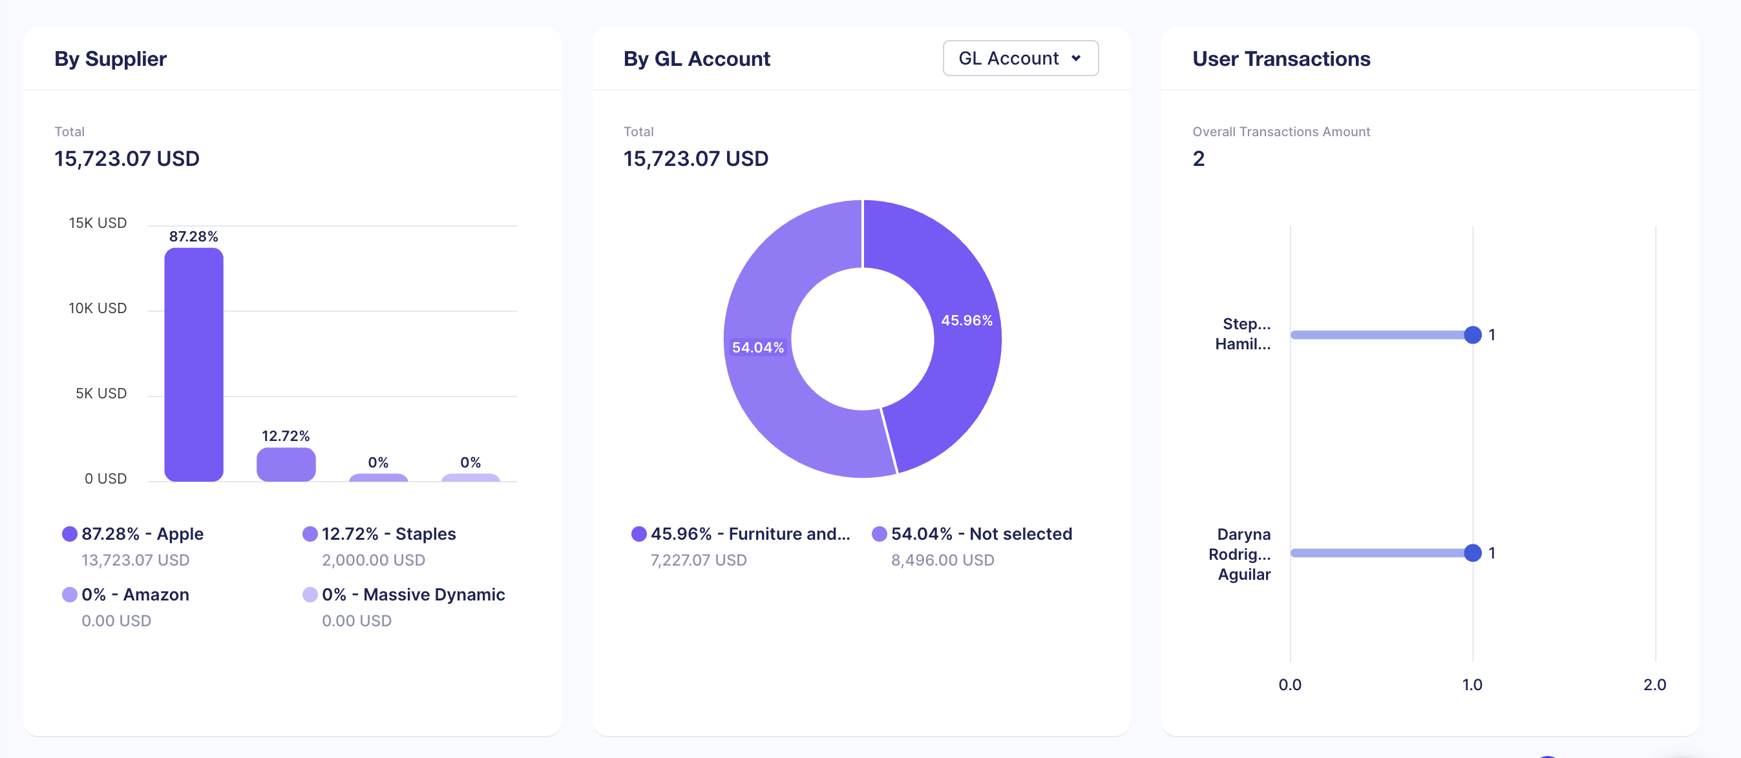Click the Daryna Rodrig... Aguilar user label
The height and width of the screenshot is (758, 1741).
[x=1241, y=554]
